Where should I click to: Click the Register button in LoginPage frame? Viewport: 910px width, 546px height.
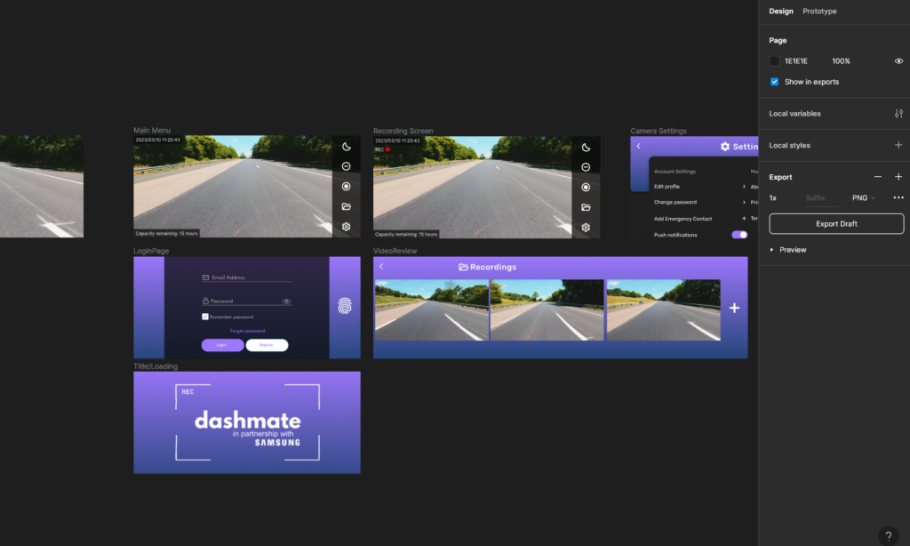[x=267, y=345]
